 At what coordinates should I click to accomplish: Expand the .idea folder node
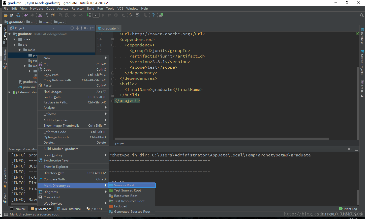(15, 39)
